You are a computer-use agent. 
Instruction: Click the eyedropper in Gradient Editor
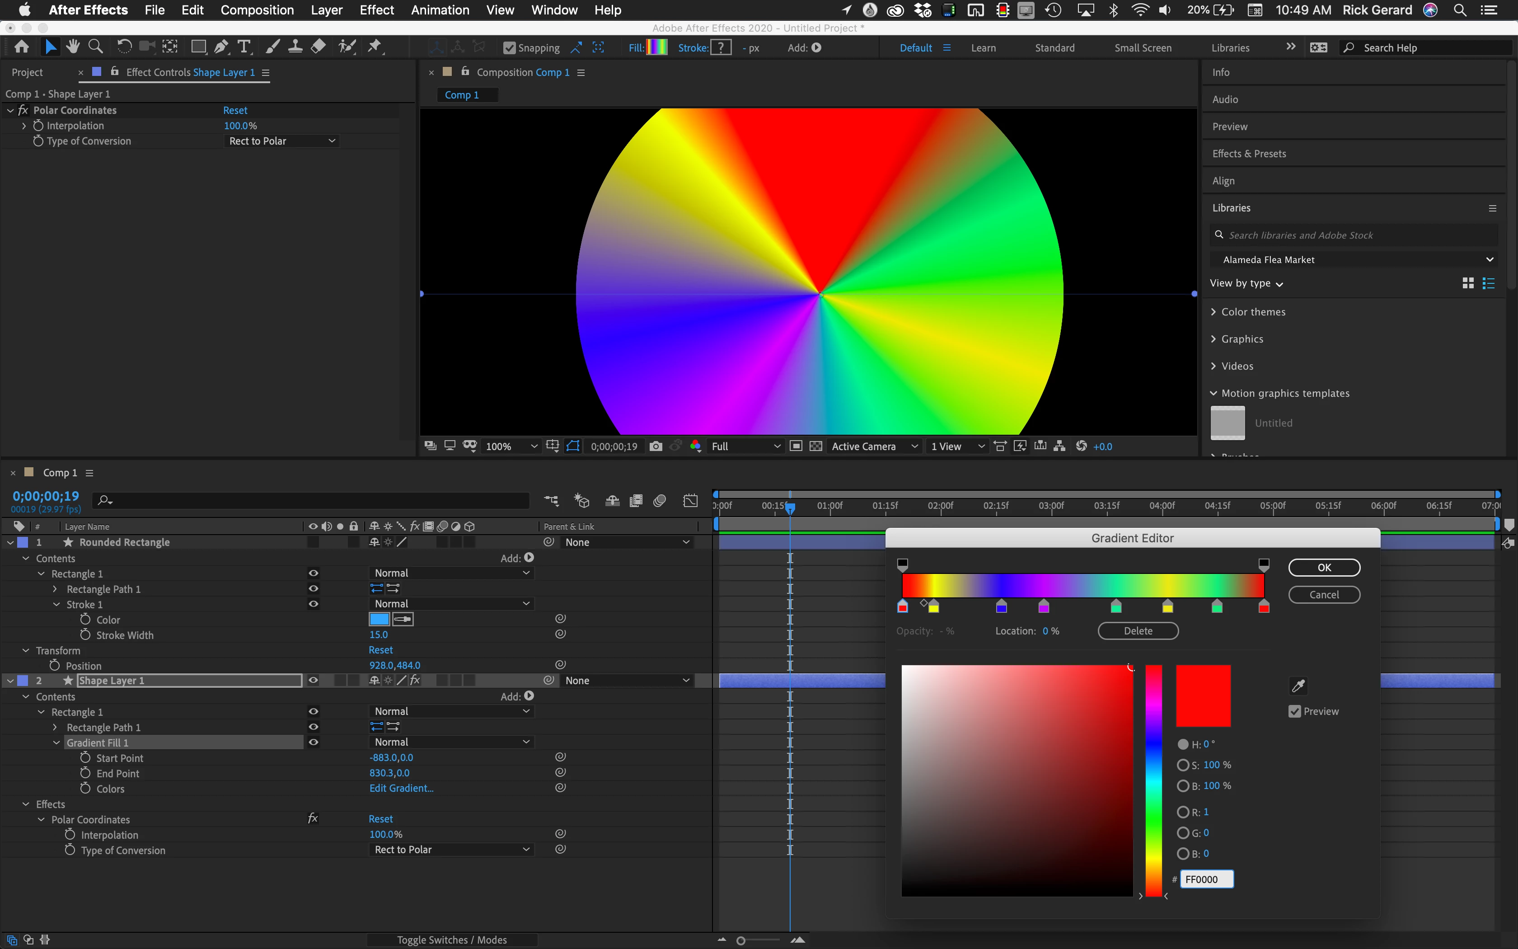point(1298,686)
